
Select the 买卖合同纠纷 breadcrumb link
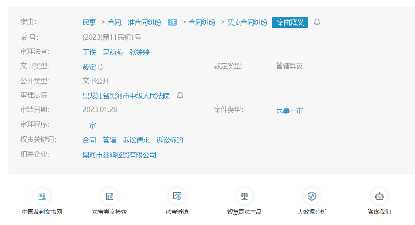coord(247,23)
